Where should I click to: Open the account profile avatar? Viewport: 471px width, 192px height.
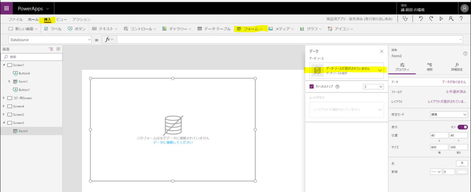point(465,8)
